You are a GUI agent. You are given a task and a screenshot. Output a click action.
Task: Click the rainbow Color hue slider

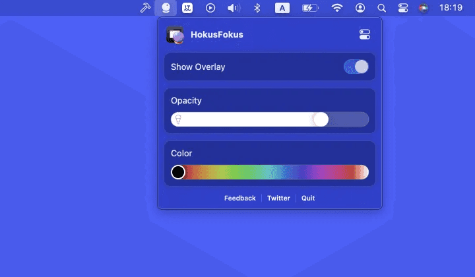click(x=270, y=172)
